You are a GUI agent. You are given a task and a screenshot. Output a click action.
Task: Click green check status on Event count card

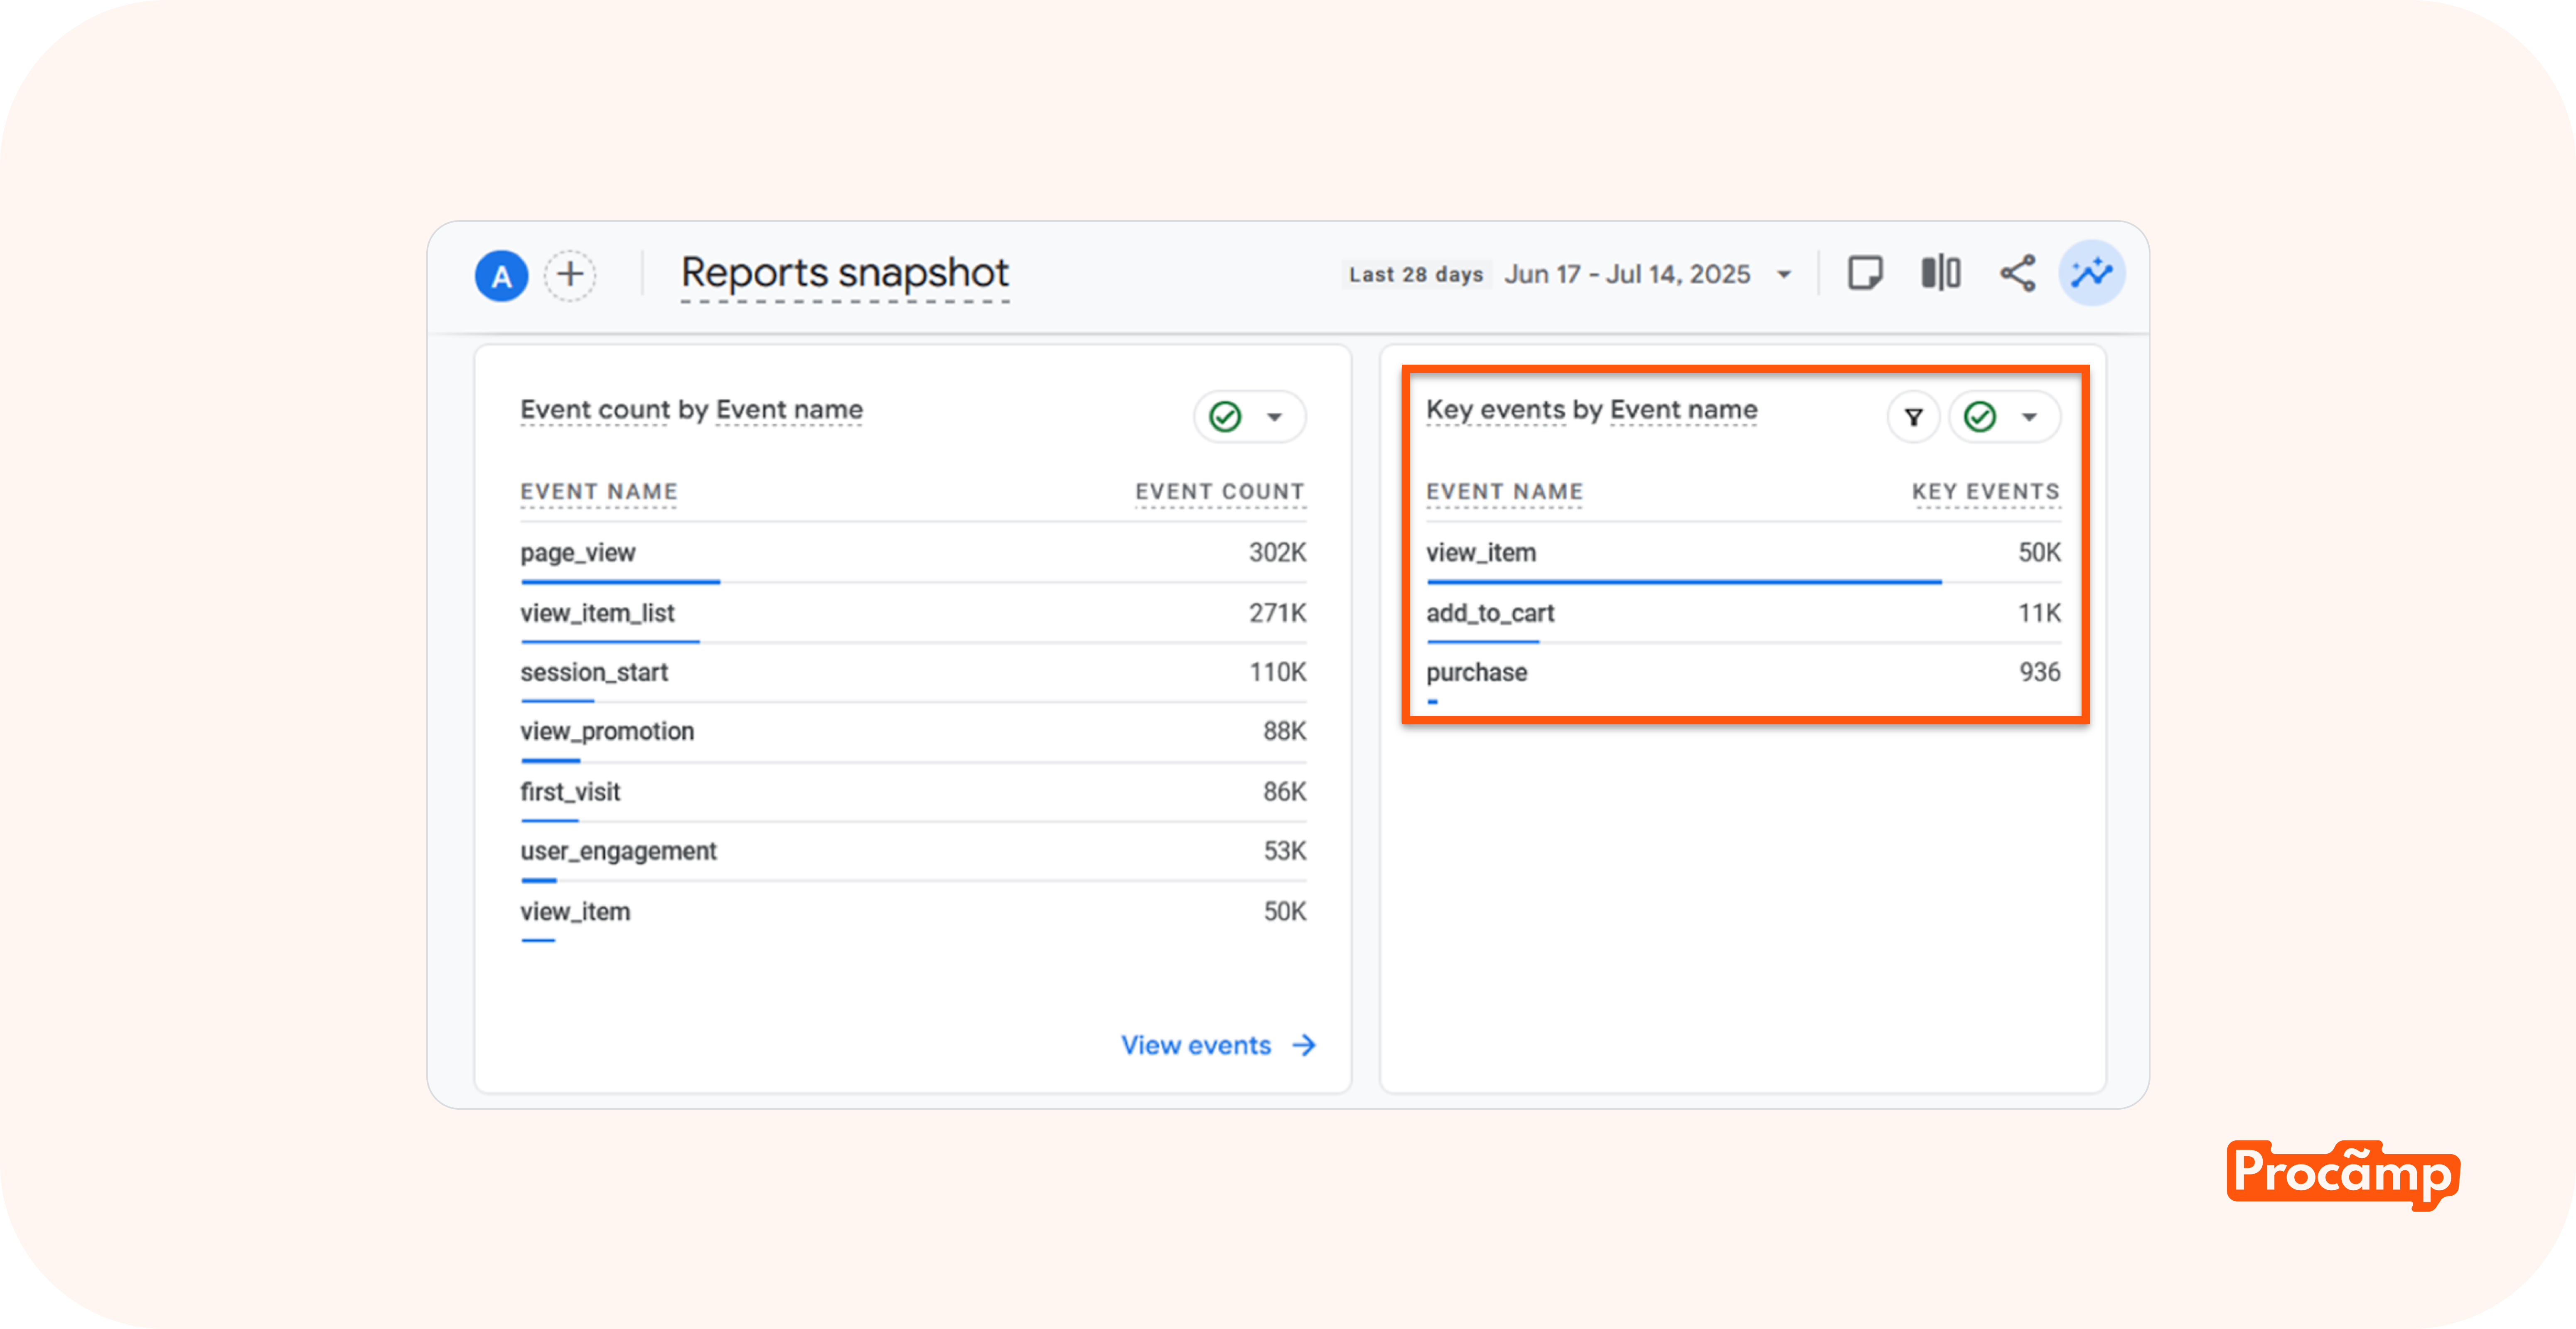pos(1225,417)
